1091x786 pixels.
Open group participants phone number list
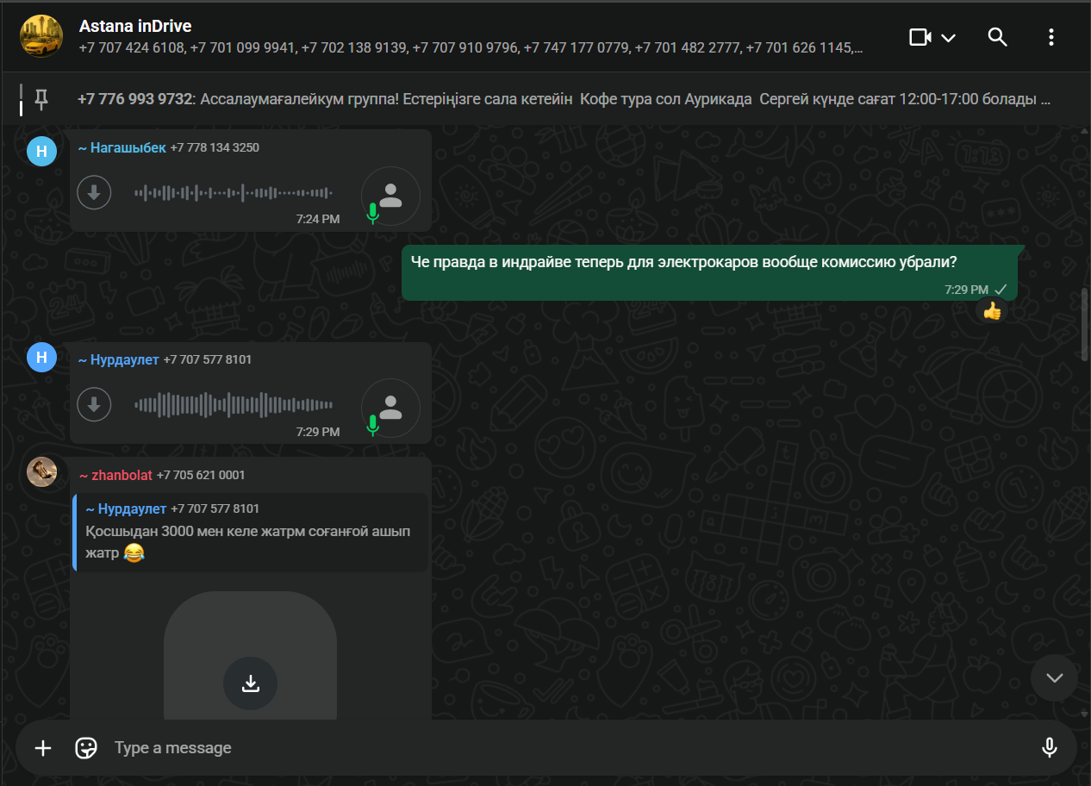[x=471, y=48]
